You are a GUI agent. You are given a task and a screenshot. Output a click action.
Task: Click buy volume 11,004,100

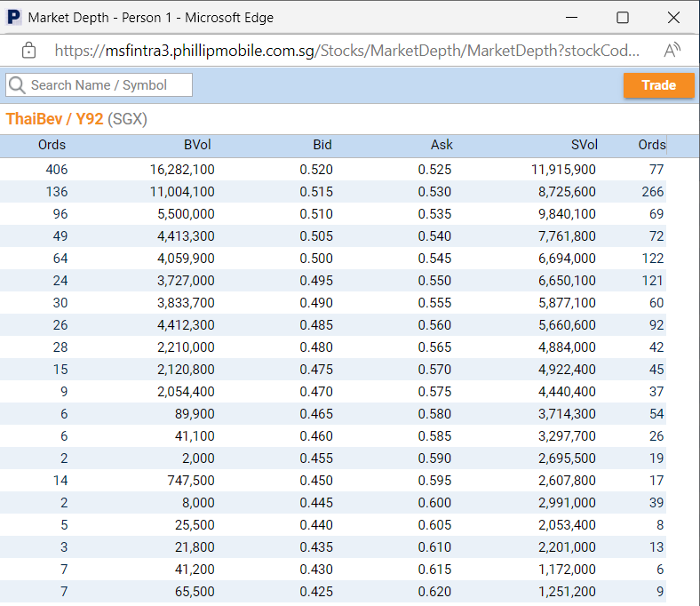[x=182, y=192]
